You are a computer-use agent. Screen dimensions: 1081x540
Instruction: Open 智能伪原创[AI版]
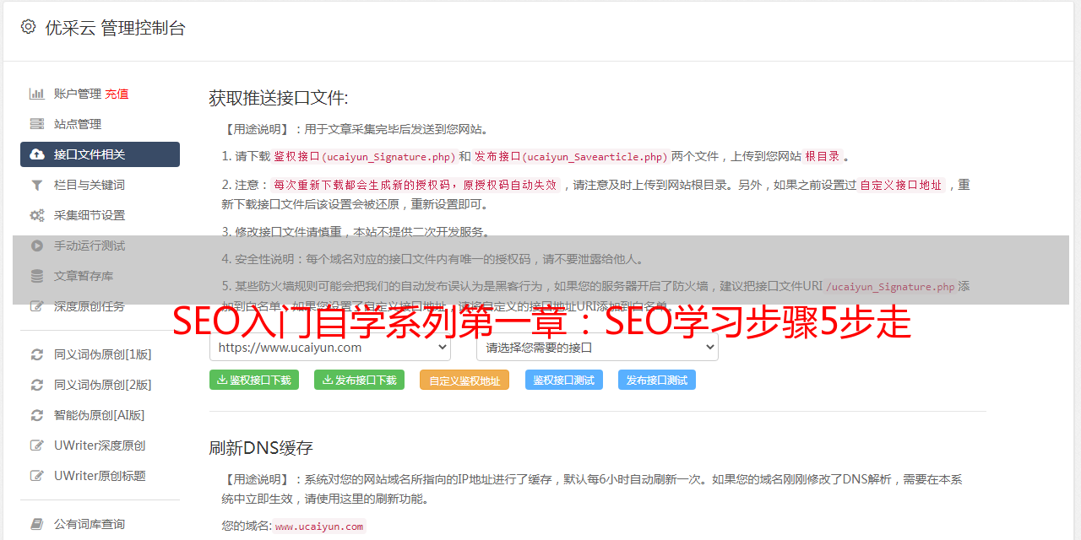point(100,415)
